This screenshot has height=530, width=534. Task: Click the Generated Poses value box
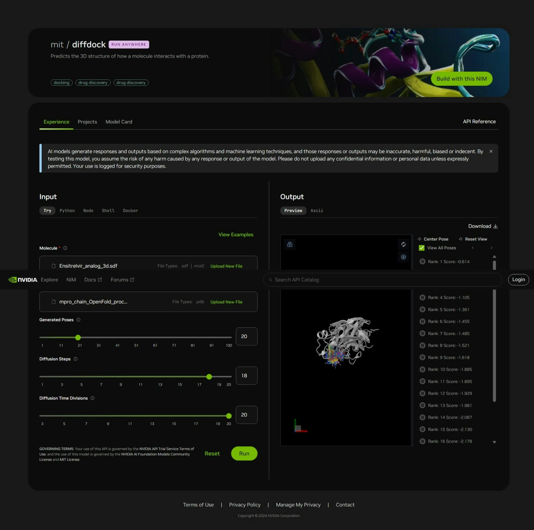(x=246, y=336)
